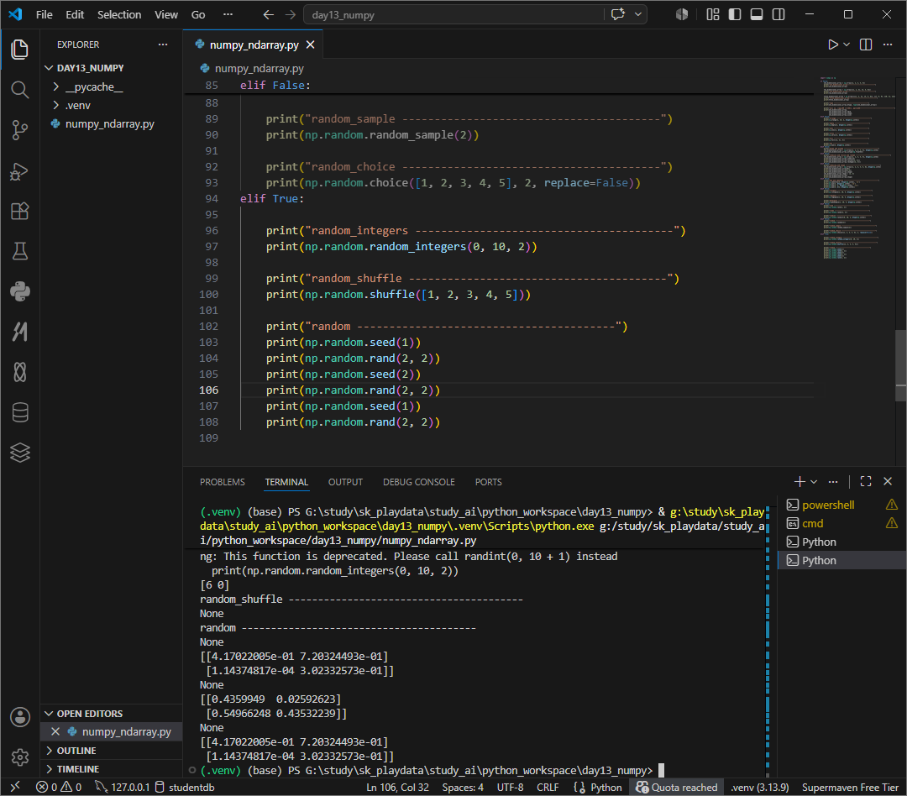Open the atom-shaped extension icon in activity bar

pos(19,372)
